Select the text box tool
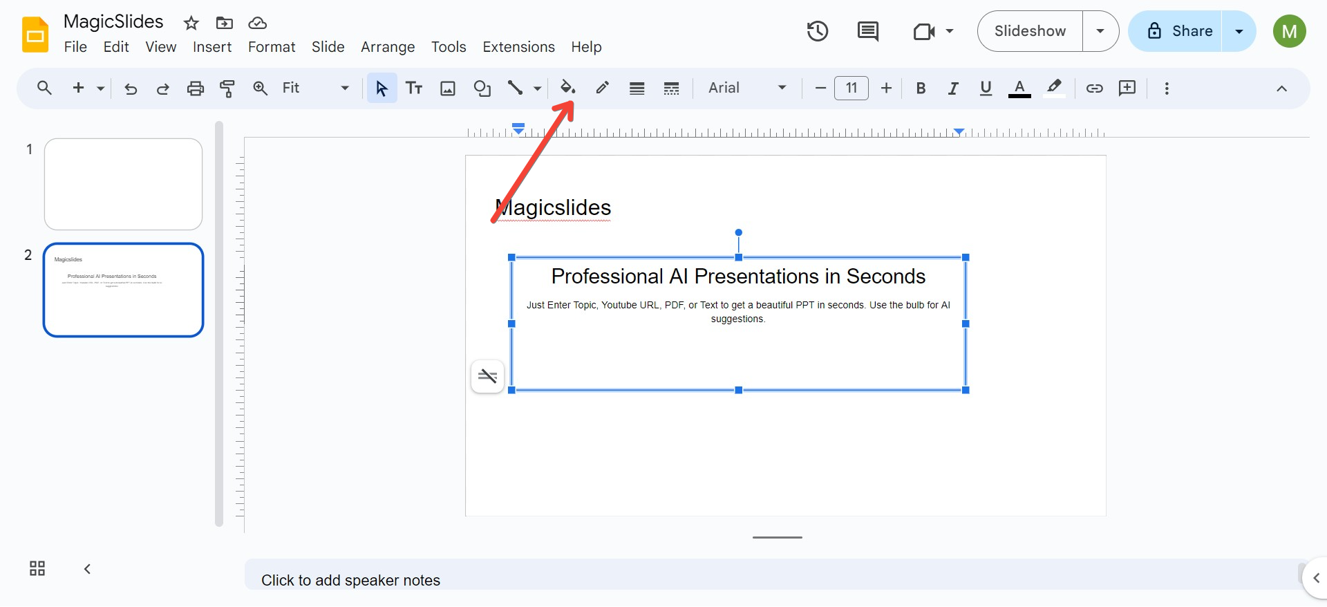Viewport: 1327px width, 607px height. (x=414, y=88)
